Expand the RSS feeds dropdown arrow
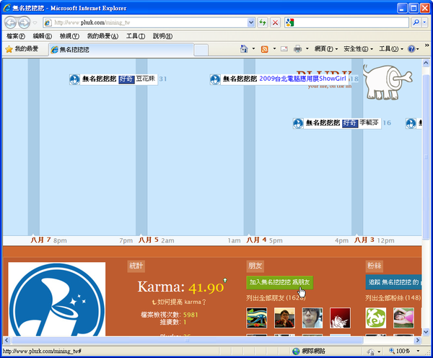The height and width of the screenshot is (358, 433). [x=274, y=49]
